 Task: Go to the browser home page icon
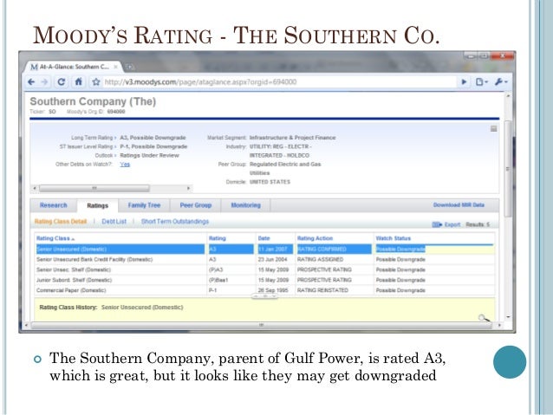pyautogui.click(x=78, y=81)
